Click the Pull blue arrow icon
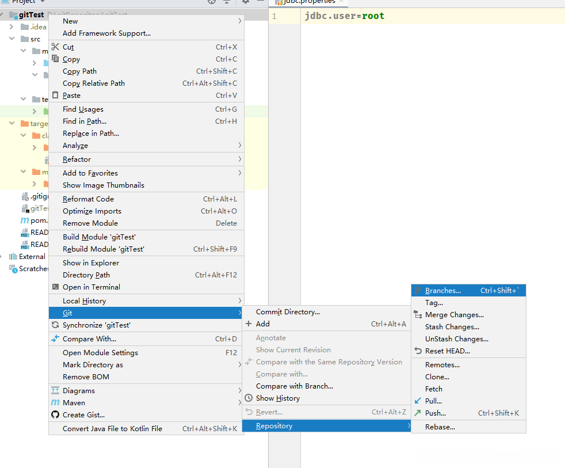Image resolution: width=565 pixels, height=468 pixels. [418, 401]
